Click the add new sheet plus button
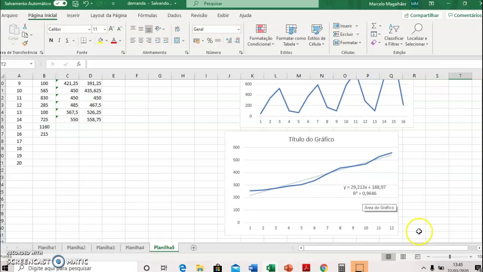Screen dimensions: 483x272 194,248
